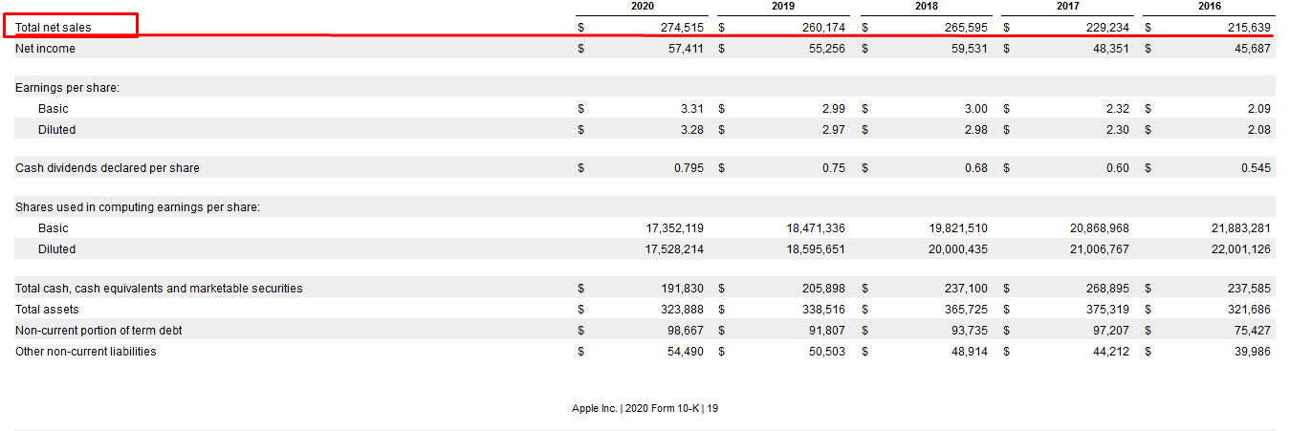Click the 2018 total net sales 265,595

pos(966,28)
